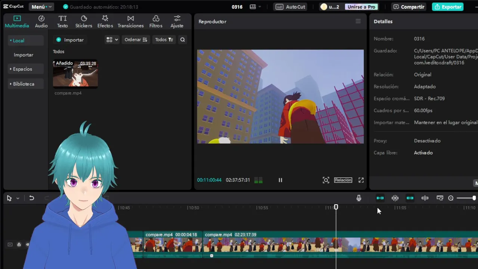Open the grid view mode dropdown
Screen dimensions: 478x269
click(x=112, y=40)
